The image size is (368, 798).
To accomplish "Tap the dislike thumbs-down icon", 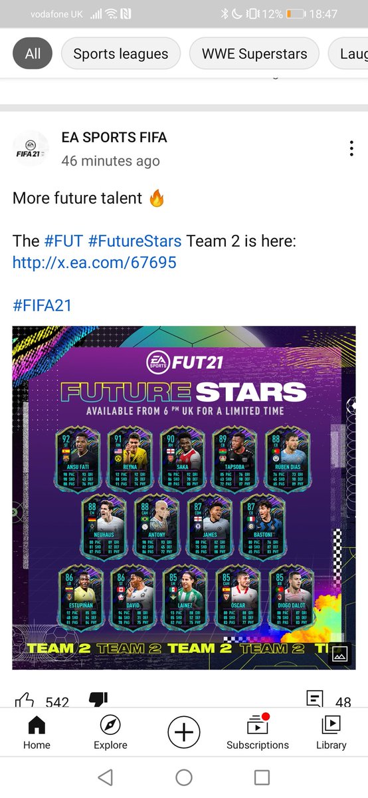I will 98,700.
